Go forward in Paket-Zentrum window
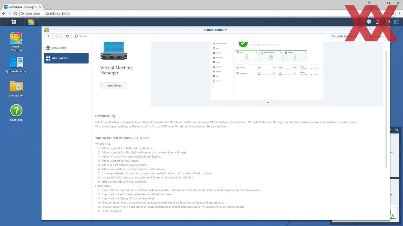The width and height of the screenshot is (403, 226). pos(57,36)
